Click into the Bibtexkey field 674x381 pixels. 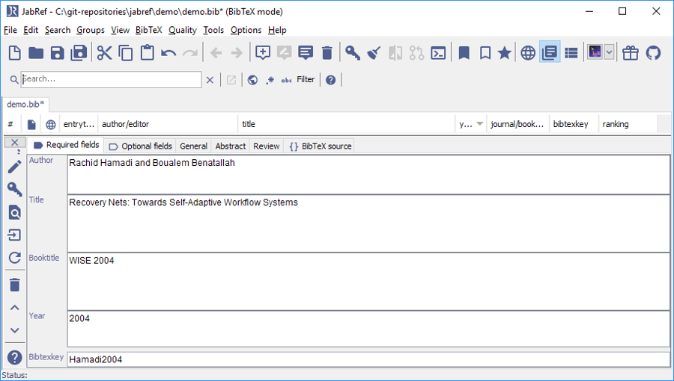(368, 359)
